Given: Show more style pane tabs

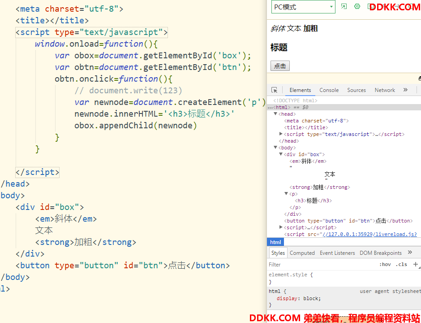Looking at the screenshot, I should pyautogui.click(x=410, y=252).
